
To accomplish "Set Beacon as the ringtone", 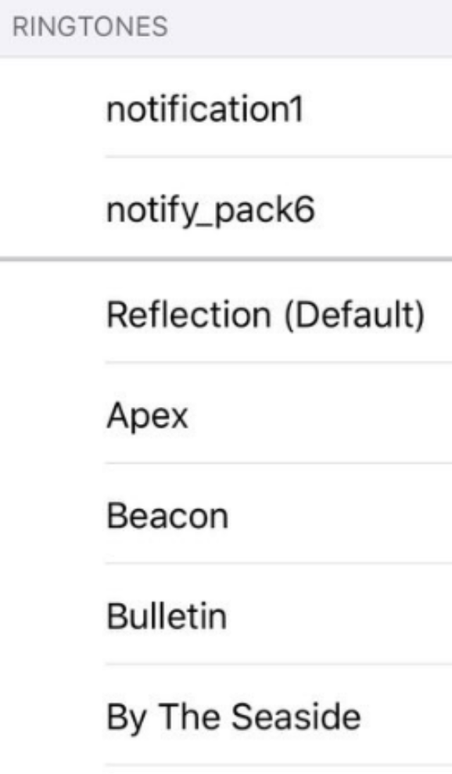I will coord(226,515).
